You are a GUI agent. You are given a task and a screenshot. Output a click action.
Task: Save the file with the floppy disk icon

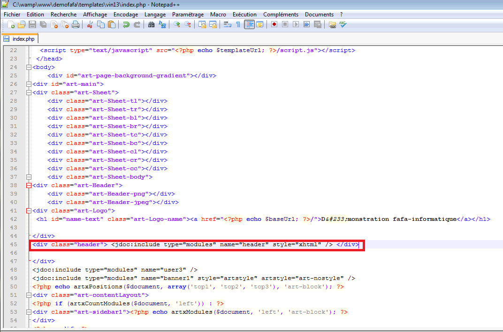tap(32, 25)
